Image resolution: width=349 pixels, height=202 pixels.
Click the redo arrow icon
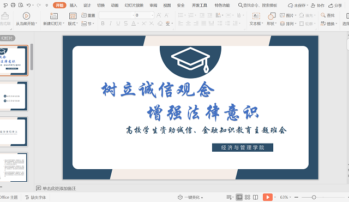[39, 5]
